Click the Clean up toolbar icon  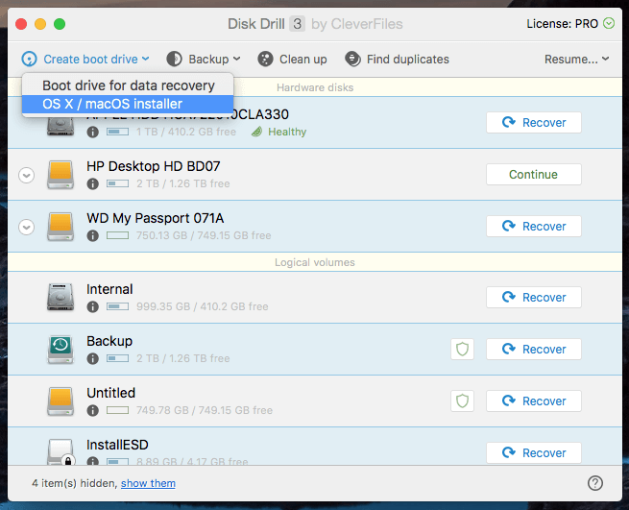tap(265, 59)
